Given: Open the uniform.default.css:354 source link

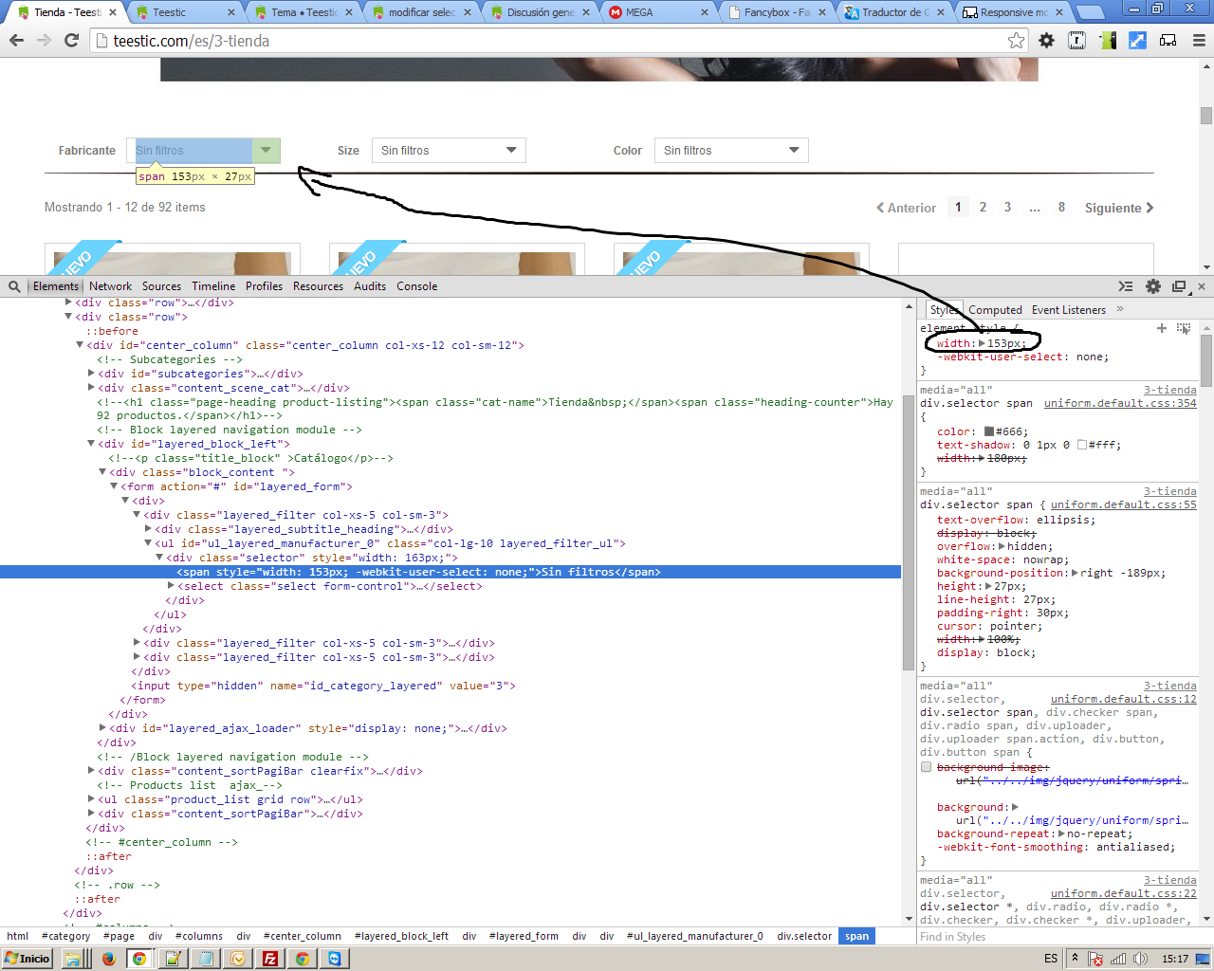Looking at the screenshot, I should (1120, 403).
